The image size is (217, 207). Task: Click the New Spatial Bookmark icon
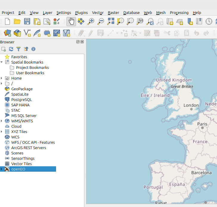point(190,21)
